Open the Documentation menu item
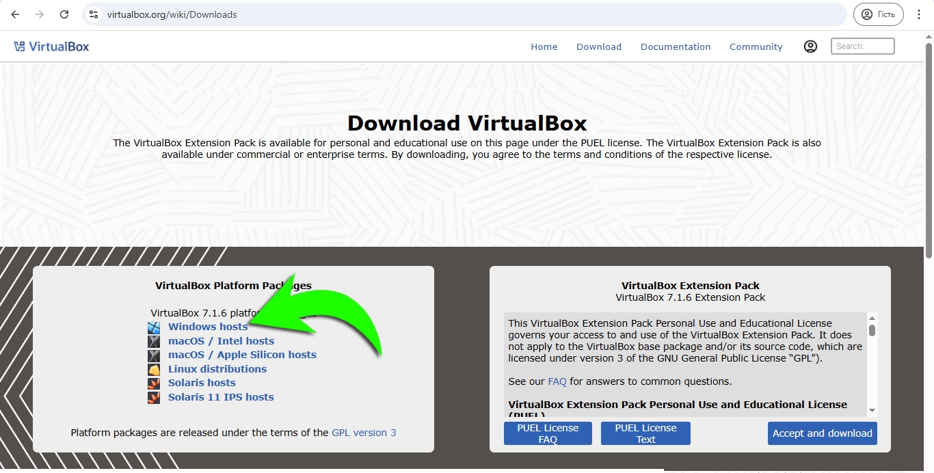The height and width of the screenshot is (473, 934). pyautogui.click(x=676, y=46)
